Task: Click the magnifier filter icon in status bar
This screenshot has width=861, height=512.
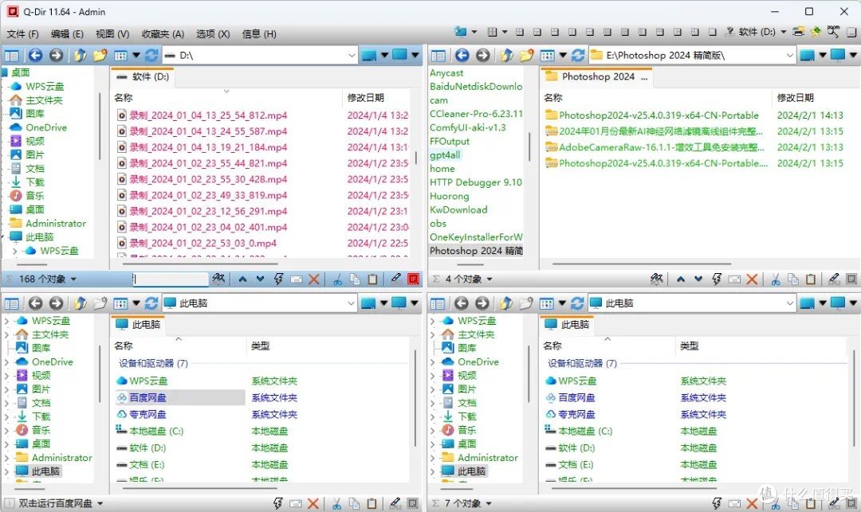Action: point(218,279)
